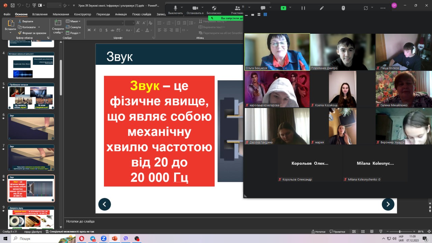Adjust the zoom level slider

tap(400, 232)
